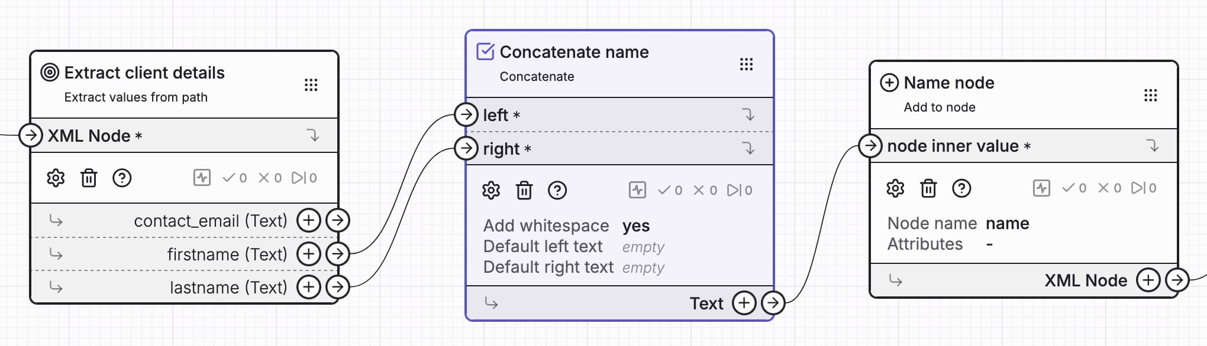Click the plus icon next to Text output

744,303
